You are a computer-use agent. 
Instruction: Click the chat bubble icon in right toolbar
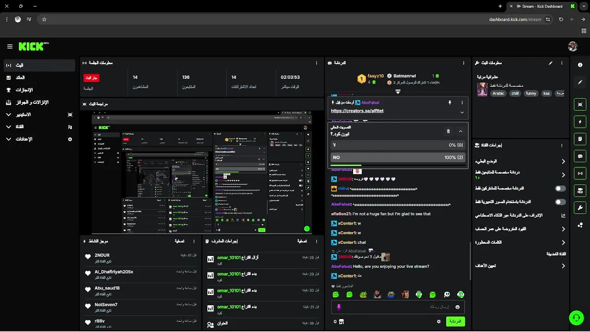click(x=580, y=156)
